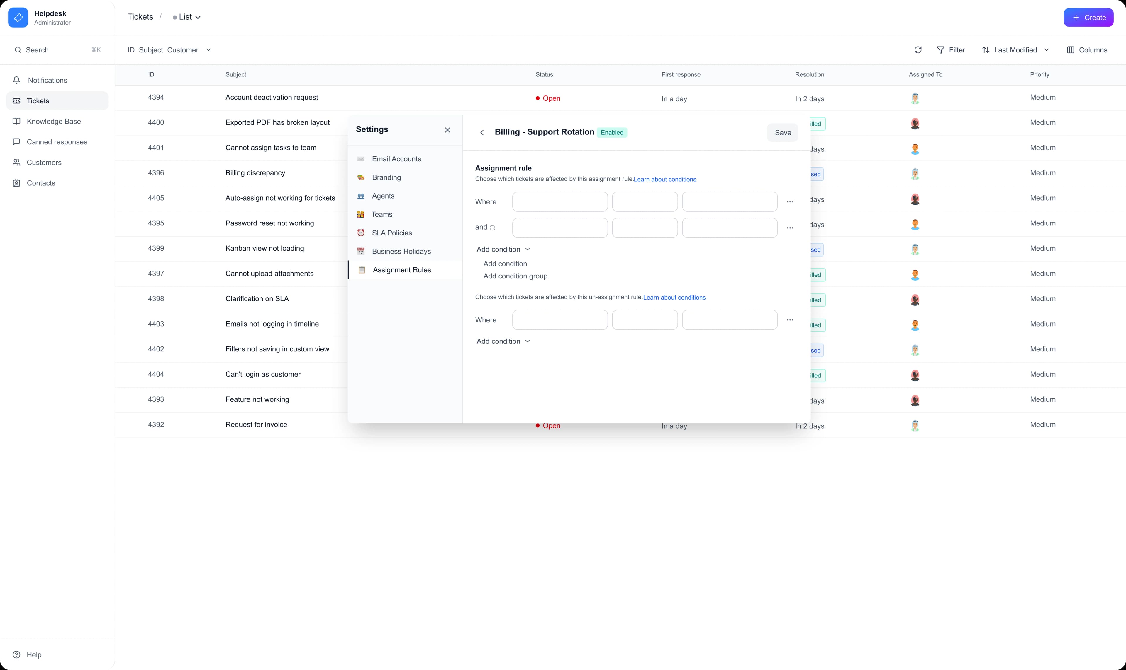Open the more options menu on the Where row
Image resolution: width=1126 pixels, height=670 pixels.
790,201
